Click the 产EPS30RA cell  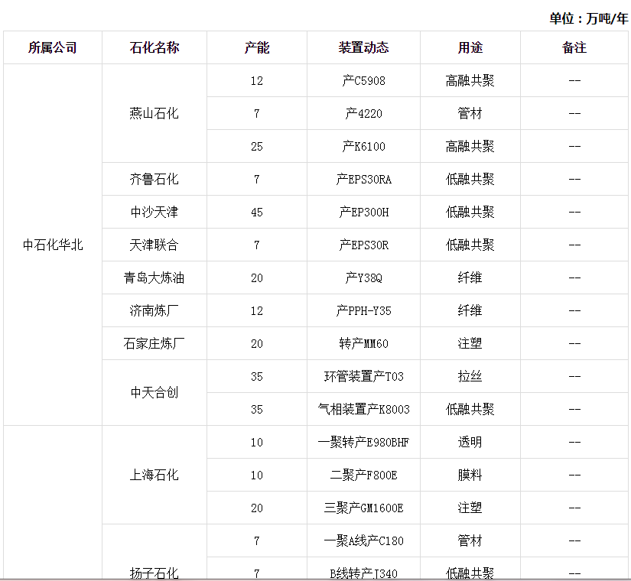(364, 179)
